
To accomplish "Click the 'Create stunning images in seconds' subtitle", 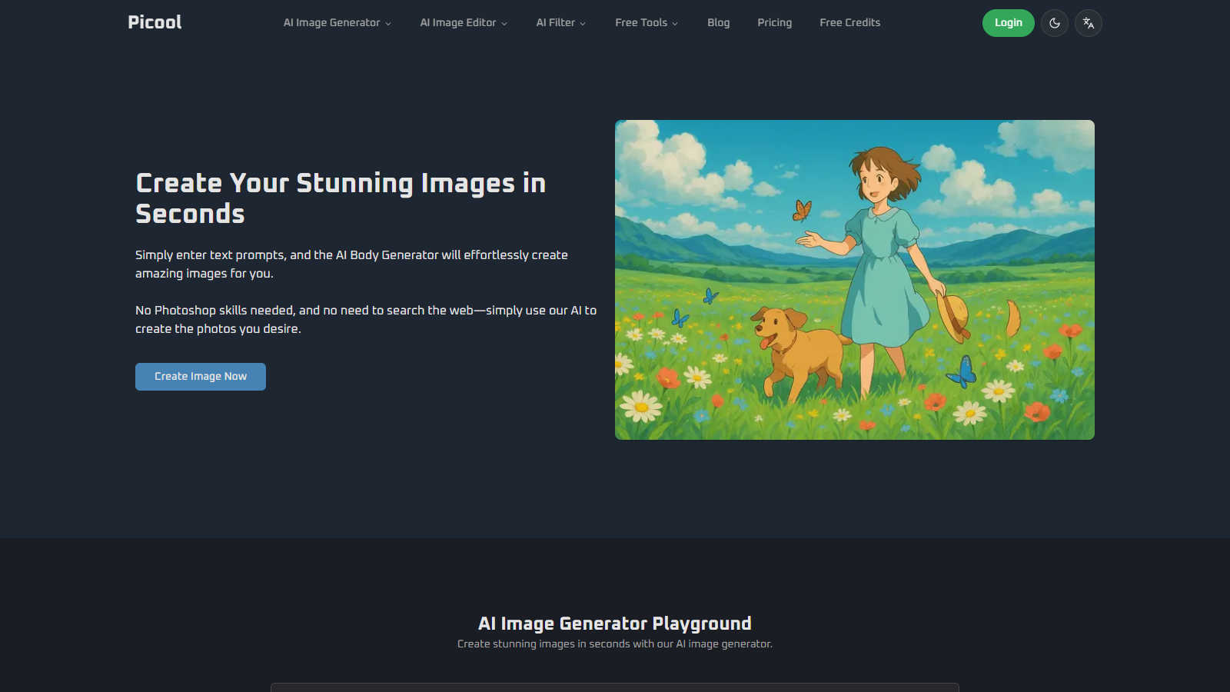I will pyautogui.click(x=615, y=644).
